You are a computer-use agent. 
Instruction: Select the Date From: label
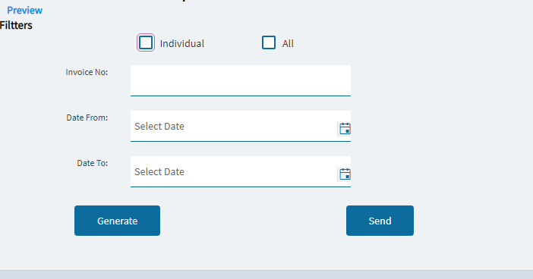tap(87, 118)
